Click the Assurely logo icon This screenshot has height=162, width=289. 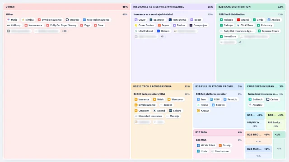point(250,105)
